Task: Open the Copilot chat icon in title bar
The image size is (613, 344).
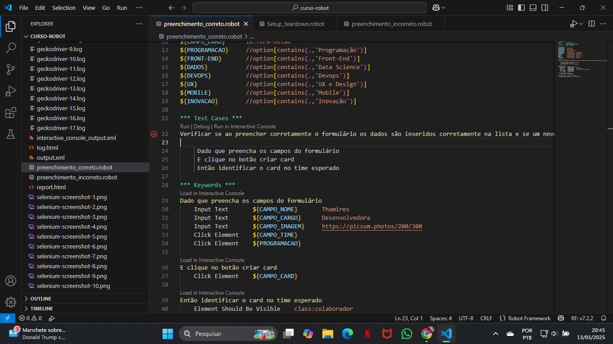Action: [436, 8]
